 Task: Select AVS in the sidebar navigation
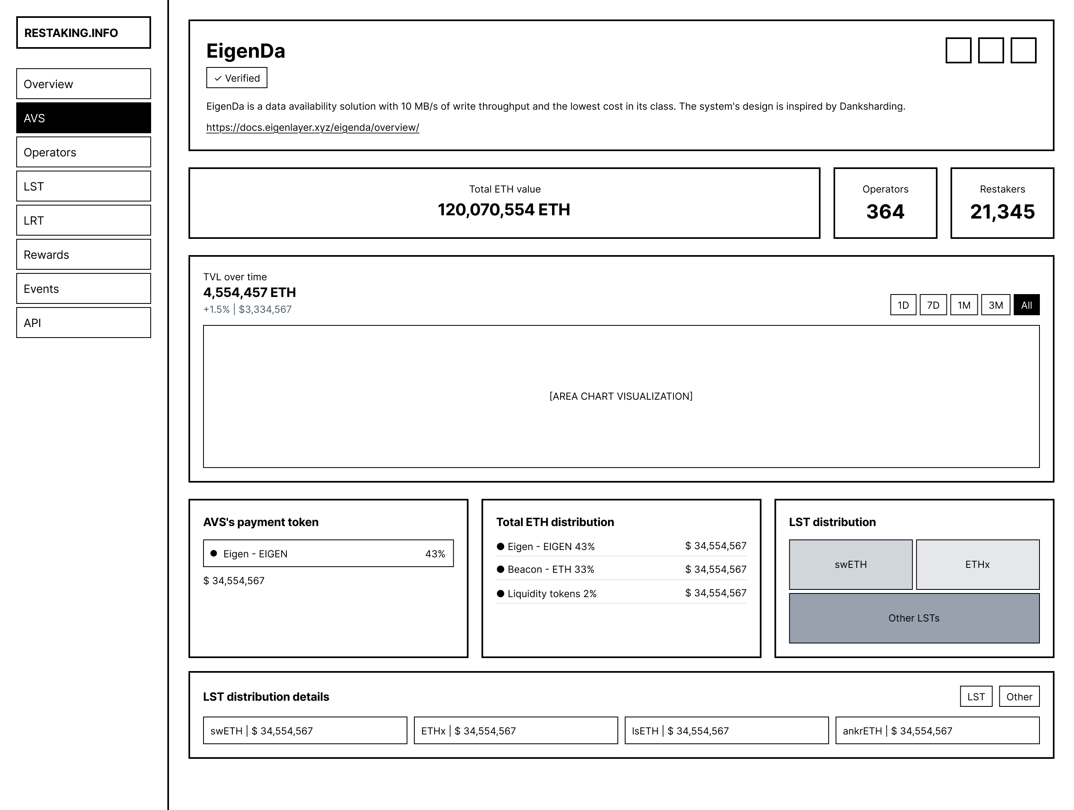[84, 117]
